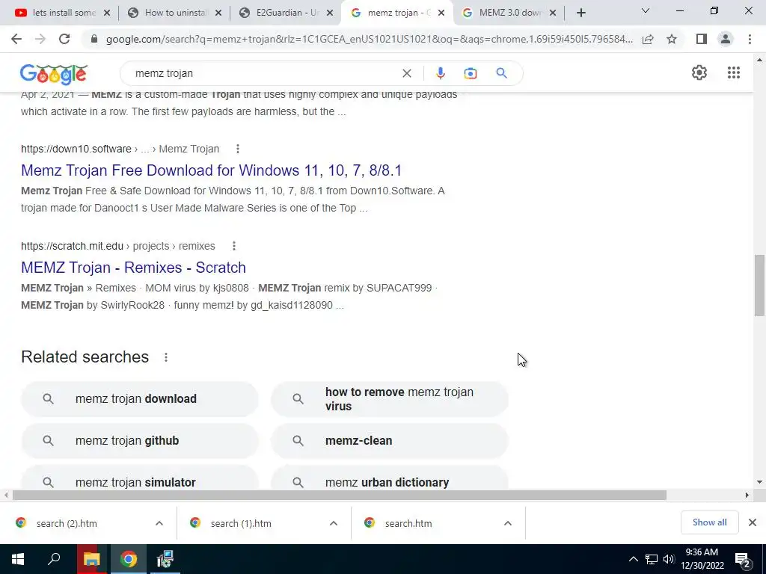Viewport: 766px width, 574px height.
Task: Click the horizontal scrollbar thumb
Action: pyautogui.click(x=339, y=495)
